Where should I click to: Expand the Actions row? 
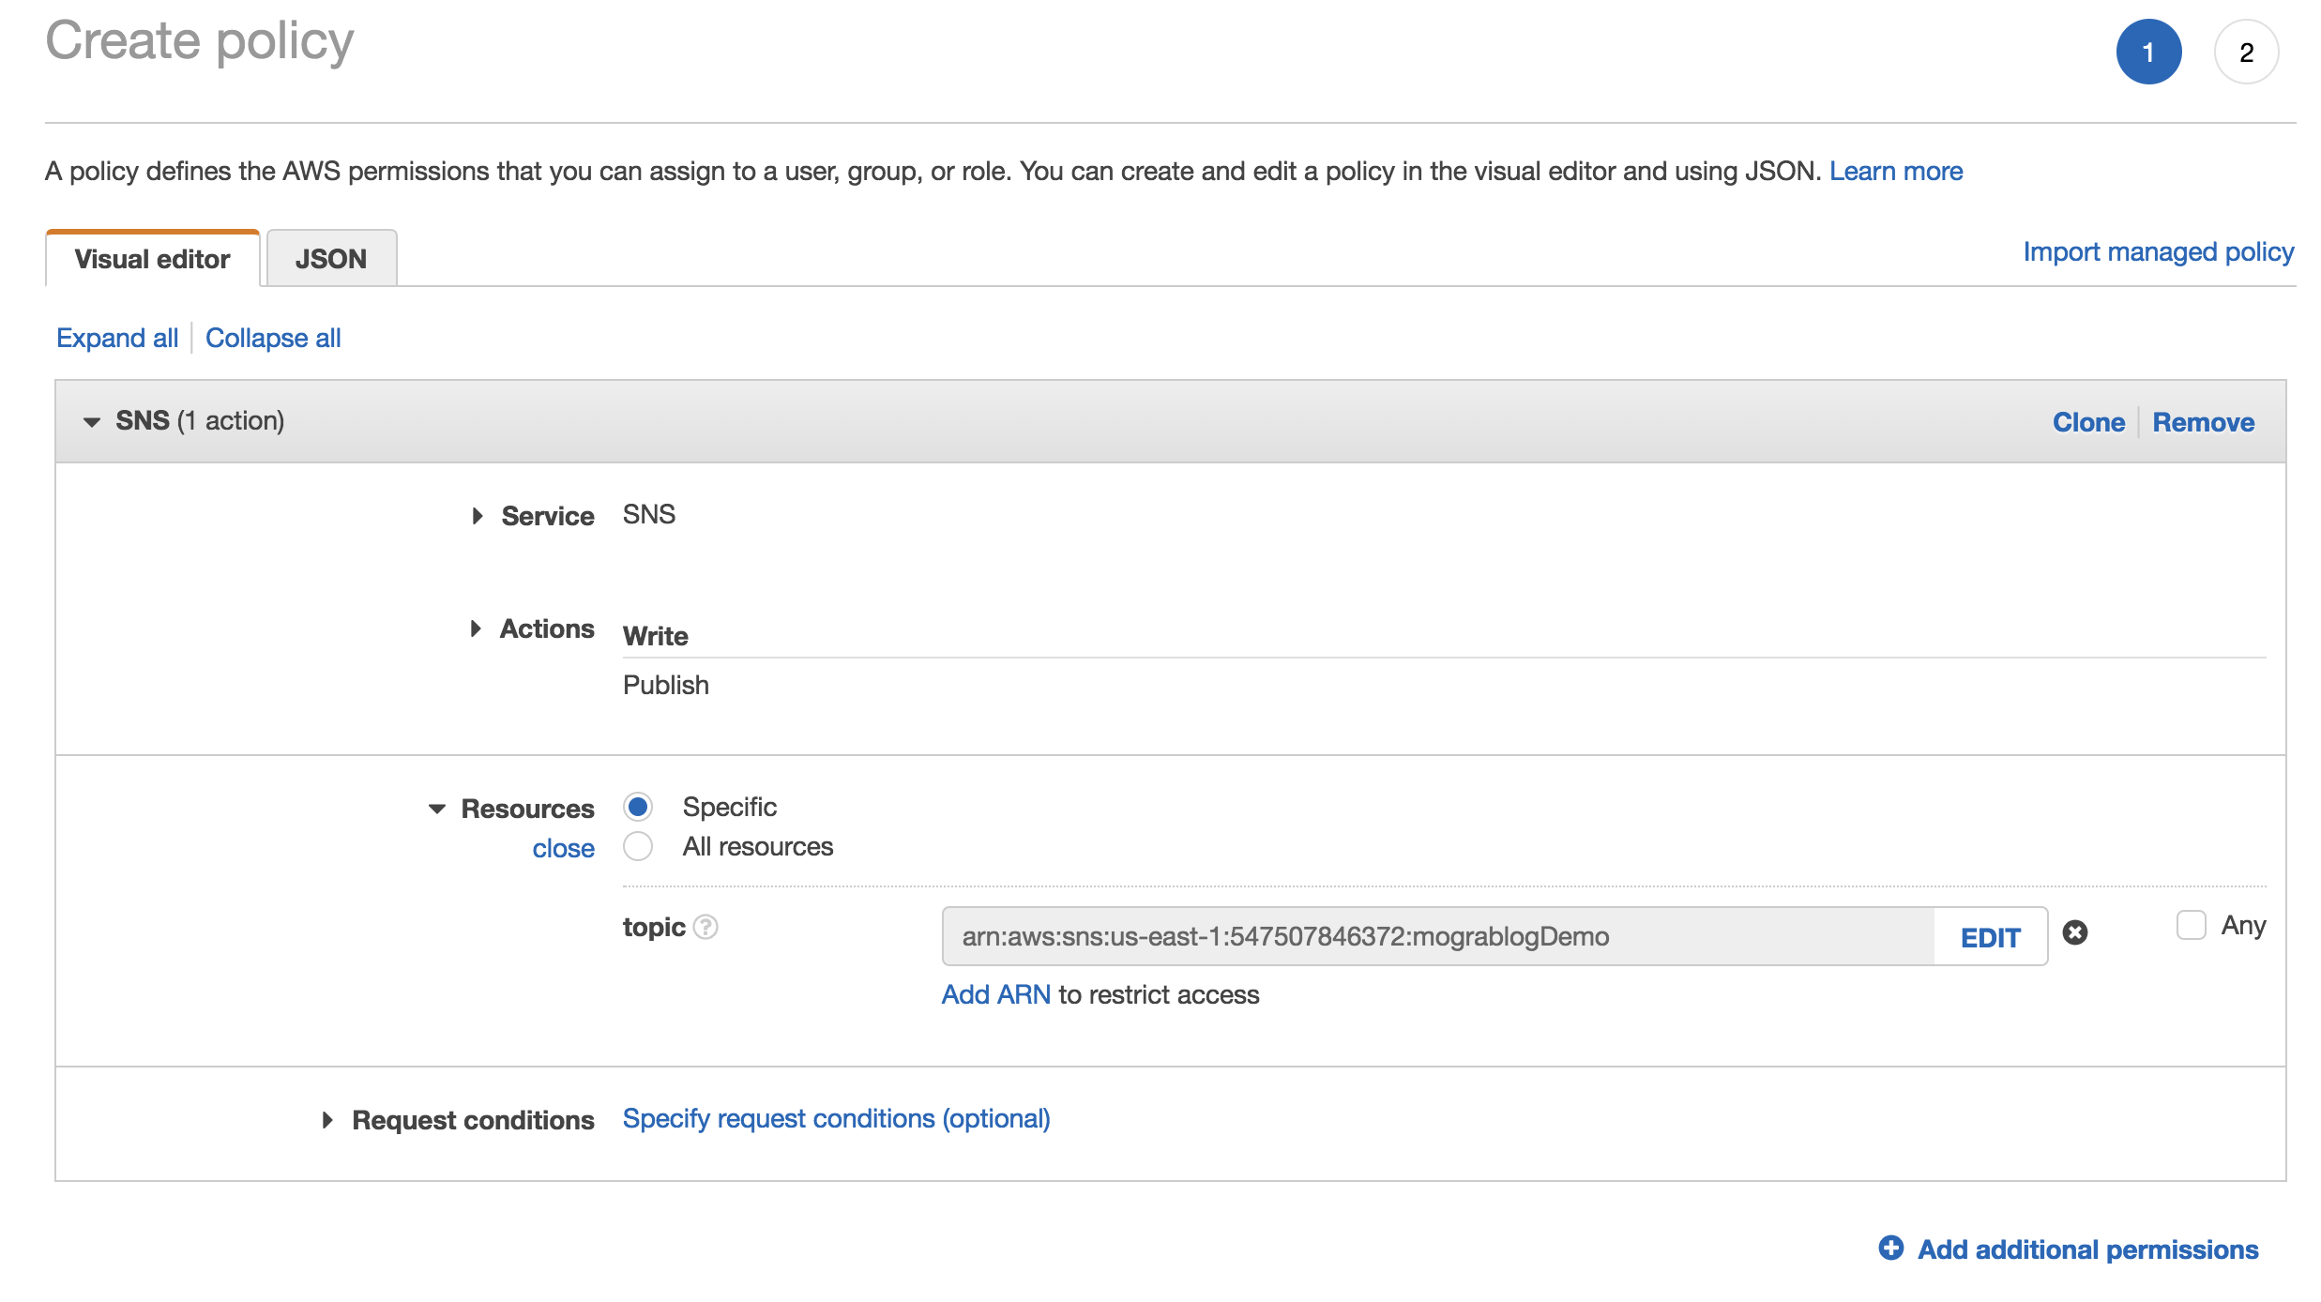coord(476,628)
